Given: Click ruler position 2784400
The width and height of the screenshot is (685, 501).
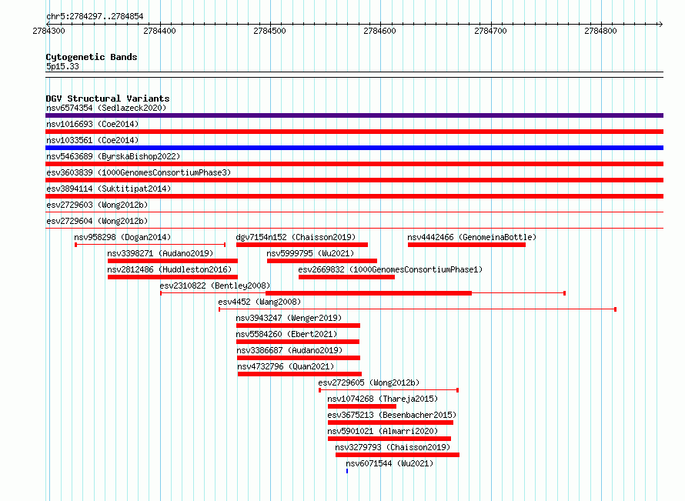Looking at the screenshot, I should pos(159,31).
